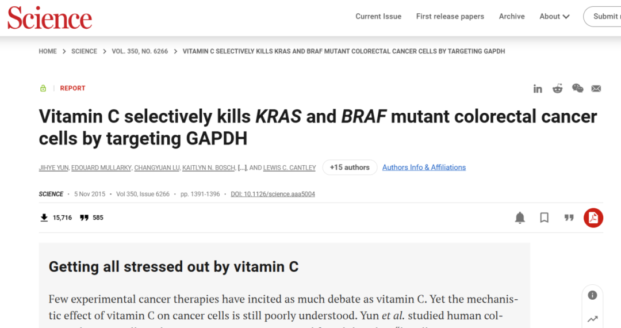Open Authors Info & Affiliations link
This screenshot has height=328, width=621.
[x=424, y=167]
